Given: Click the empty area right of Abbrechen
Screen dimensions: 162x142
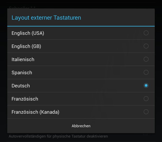Looking at the screenshot, I should coord(122,126).
